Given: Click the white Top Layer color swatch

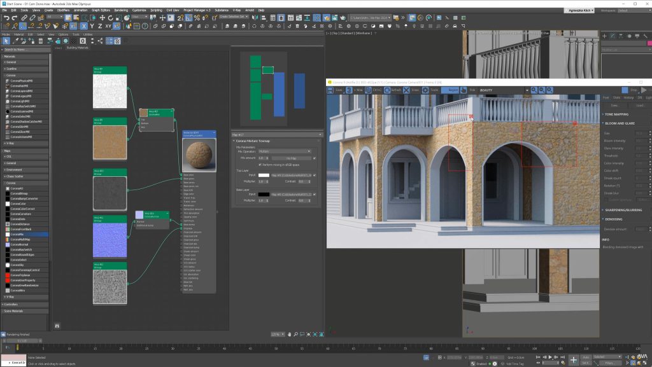Looking at the screenshot, I should tap(264, 175).
